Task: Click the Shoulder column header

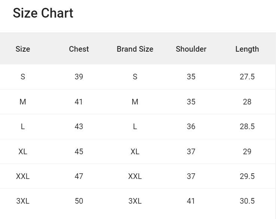Action: coord(191,49)
